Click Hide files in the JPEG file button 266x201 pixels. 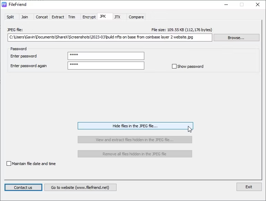click(135, 126)
